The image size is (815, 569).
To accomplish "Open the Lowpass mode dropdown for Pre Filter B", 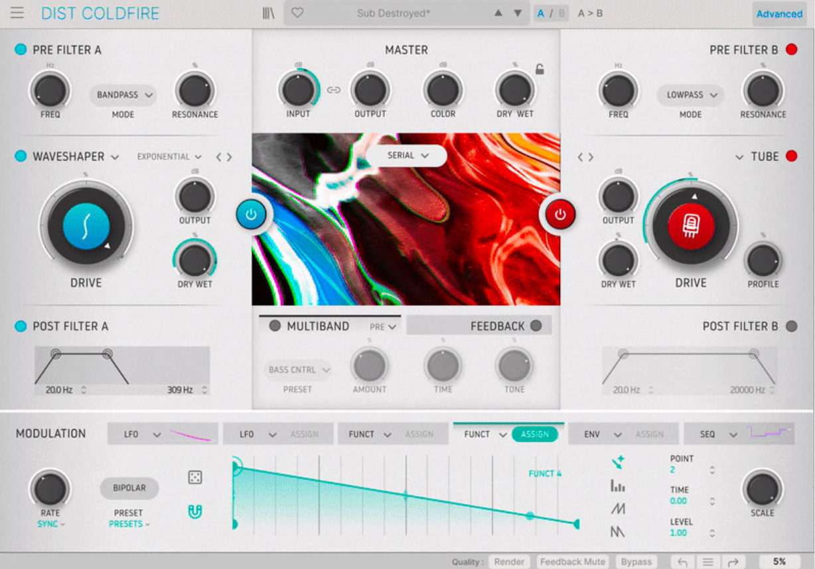I will 690,95.
